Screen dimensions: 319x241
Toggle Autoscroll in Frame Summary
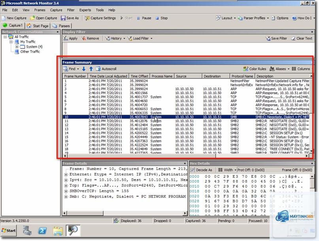106,69
